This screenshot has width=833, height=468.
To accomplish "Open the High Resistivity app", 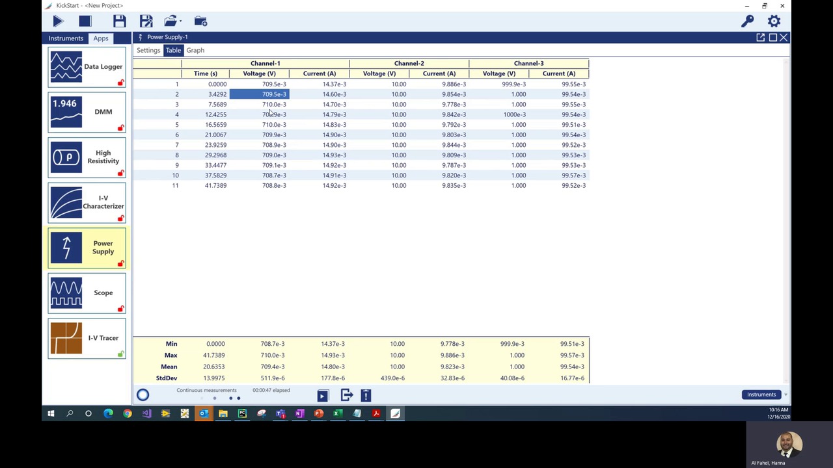I will (x=87, y=157).
